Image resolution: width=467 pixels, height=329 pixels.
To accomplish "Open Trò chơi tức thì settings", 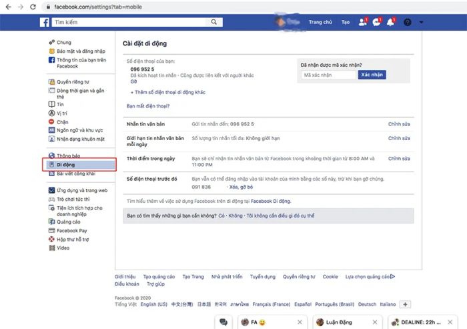I will (73, 199).
